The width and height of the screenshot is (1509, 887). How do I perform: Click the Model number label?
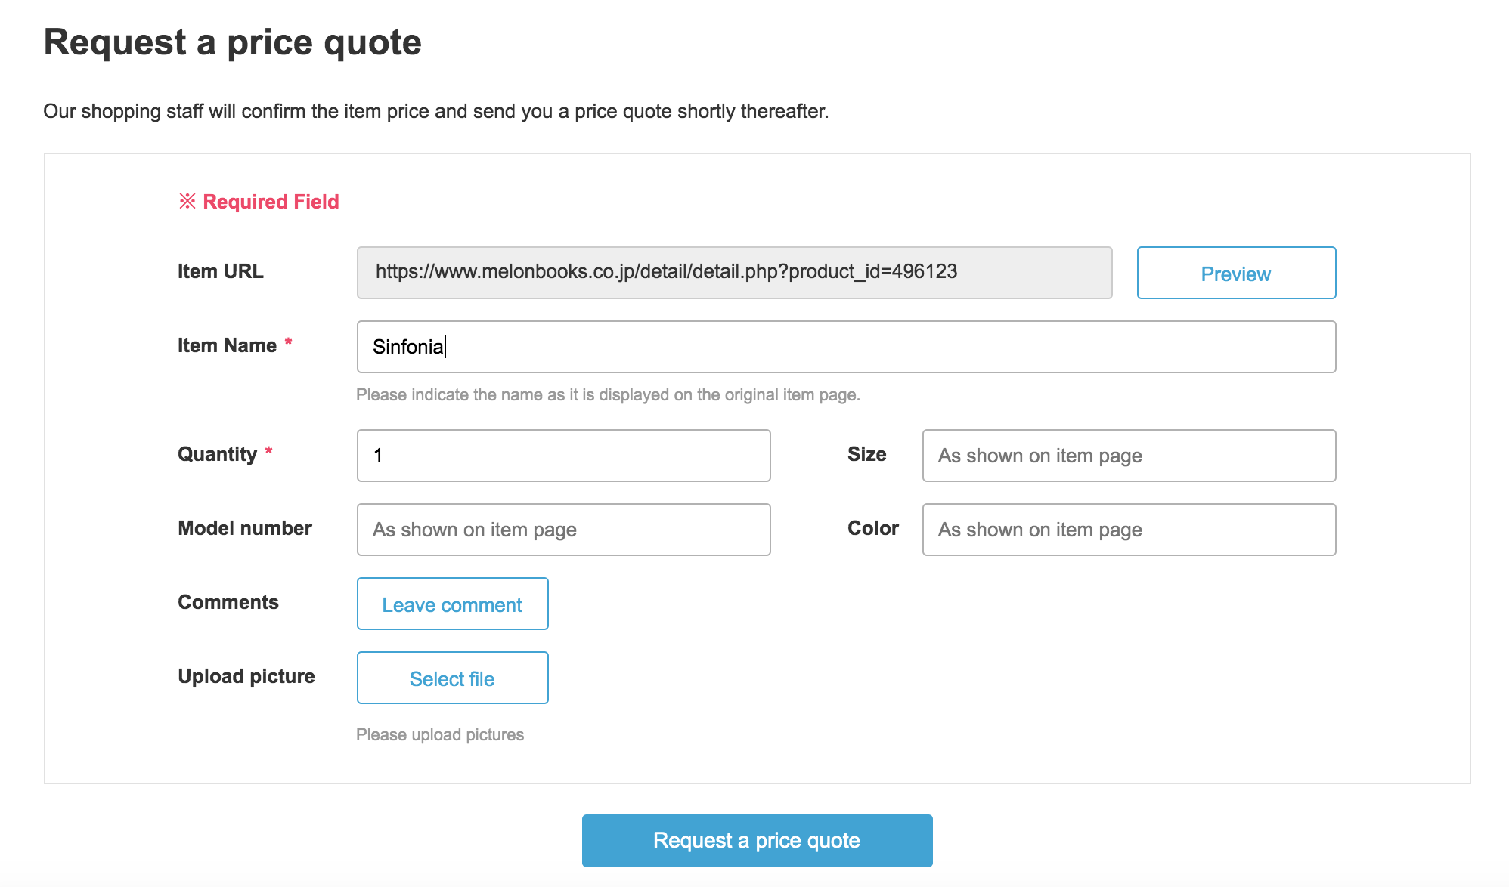coord(245,528)
